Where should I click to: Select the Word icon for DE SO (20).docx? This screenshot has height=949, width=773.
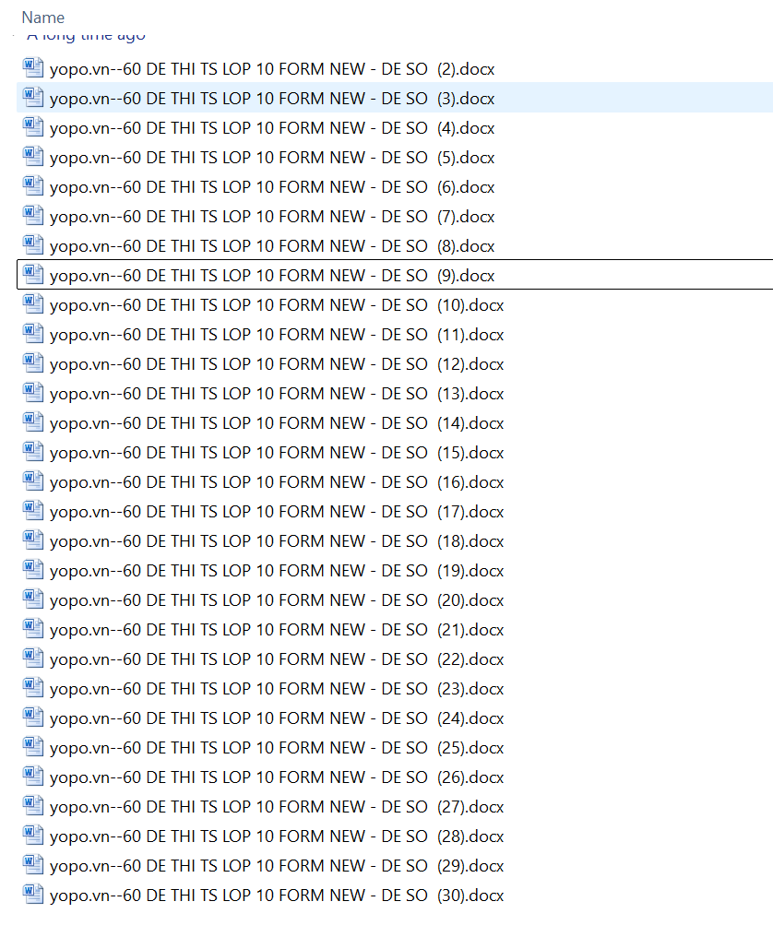33,599
